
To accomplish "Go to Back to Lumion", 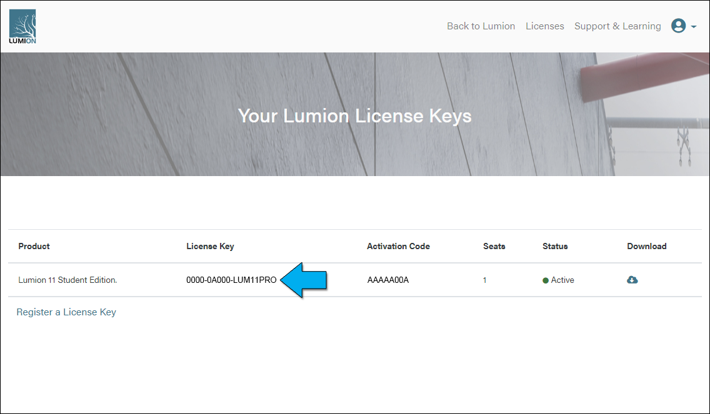I will 481,26.
